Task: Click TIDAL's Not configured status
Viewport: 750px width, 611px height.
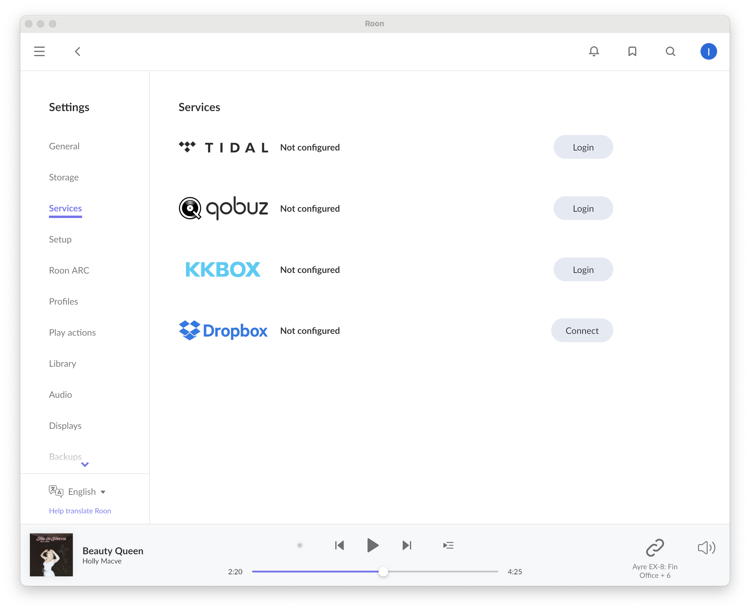Action: click(x=310, y=147)
